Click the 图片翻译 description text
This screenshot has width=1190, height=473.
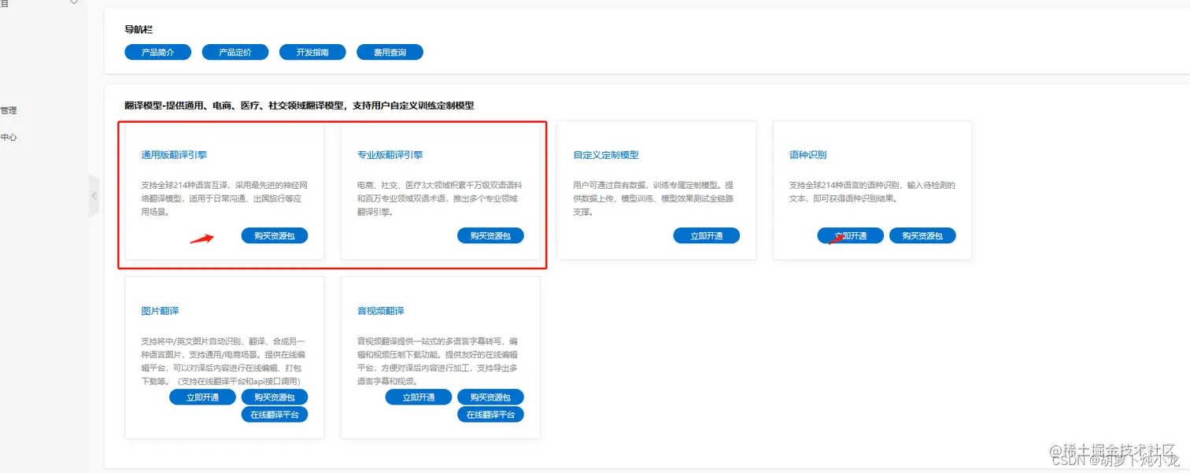coord(222,361)
